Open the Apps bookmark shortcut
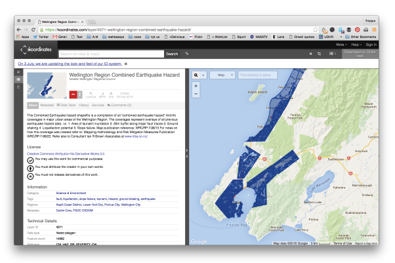The height and width of the screenshot is (263, 395). (x=23, y=37)
